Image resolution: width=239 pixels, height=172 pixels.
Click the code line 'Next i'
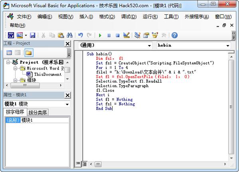[103, 95]
